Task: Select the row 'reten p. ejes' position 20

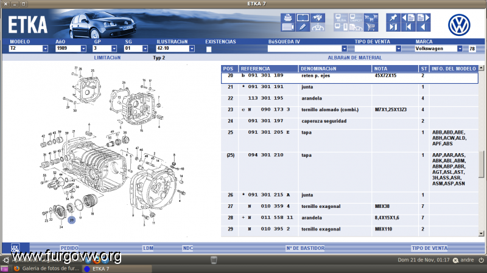Action: (349, 78)
